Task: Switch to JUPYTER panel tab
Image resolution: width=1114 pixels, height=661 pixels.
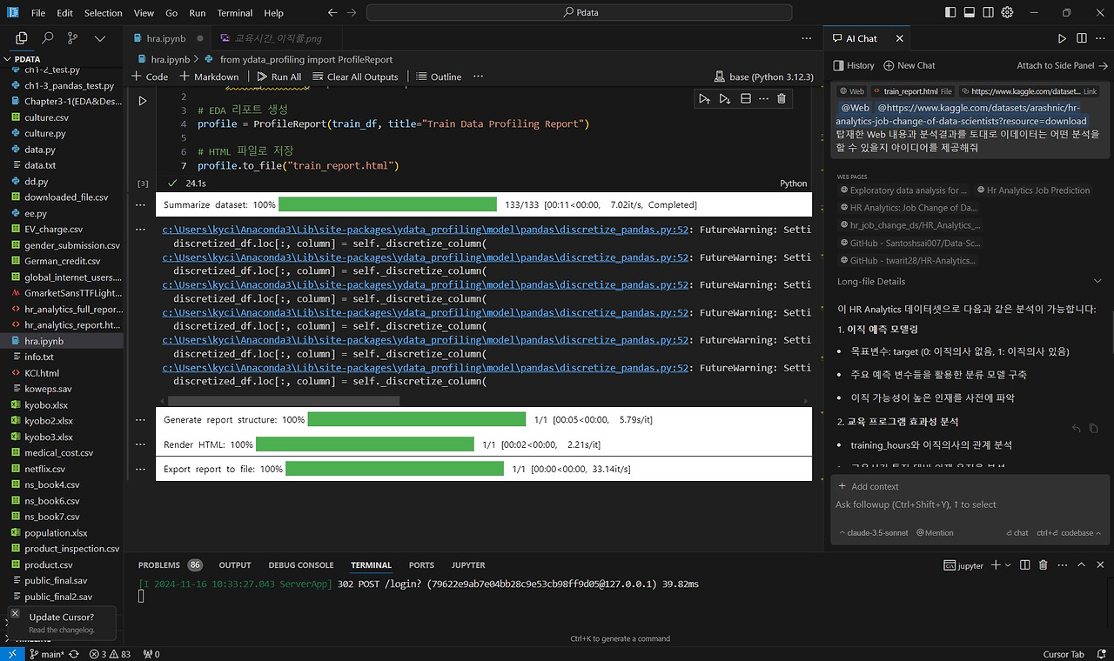Action: click(x=468, y=565)
